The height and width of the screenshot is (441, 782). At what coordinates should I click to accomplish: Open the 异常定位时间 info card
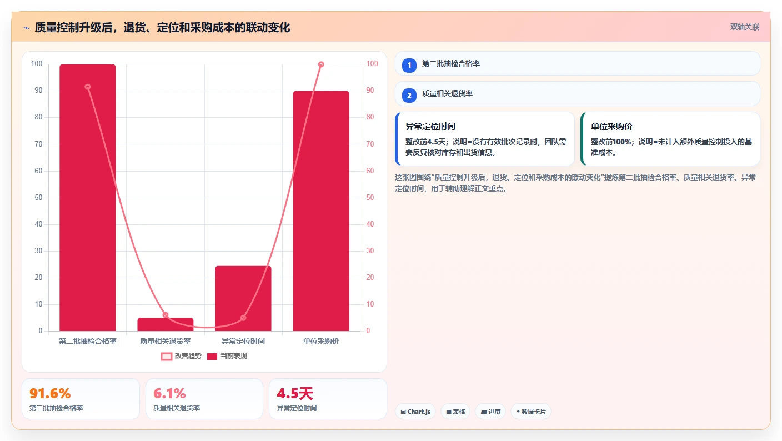tap(484, 139)
